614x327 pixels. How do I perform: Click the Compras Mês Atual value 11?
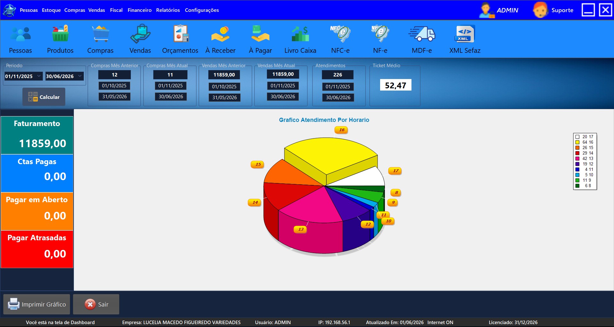click(170, 75)
